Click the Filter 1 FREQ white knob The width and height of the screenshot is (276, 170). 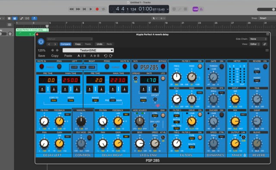(176, 77)
